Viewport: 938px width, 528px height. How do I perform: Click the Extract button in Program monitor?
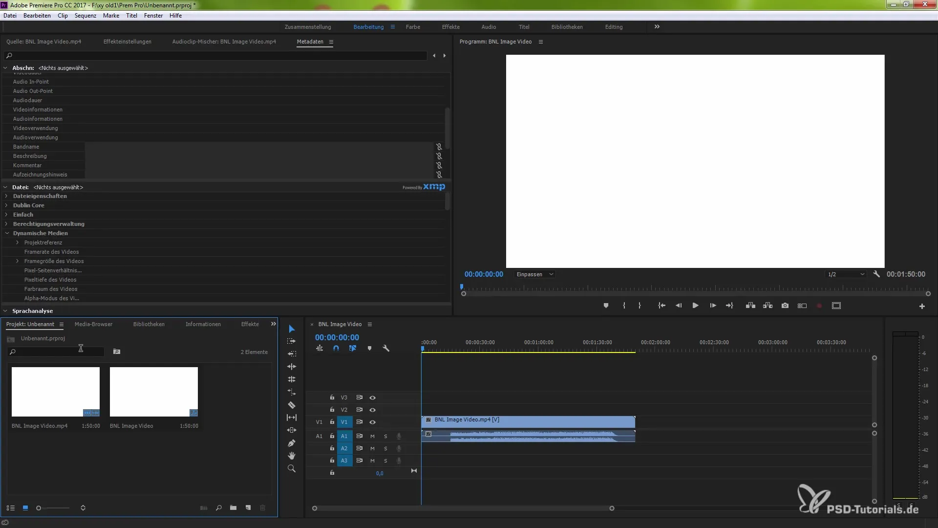click(767, 306)
